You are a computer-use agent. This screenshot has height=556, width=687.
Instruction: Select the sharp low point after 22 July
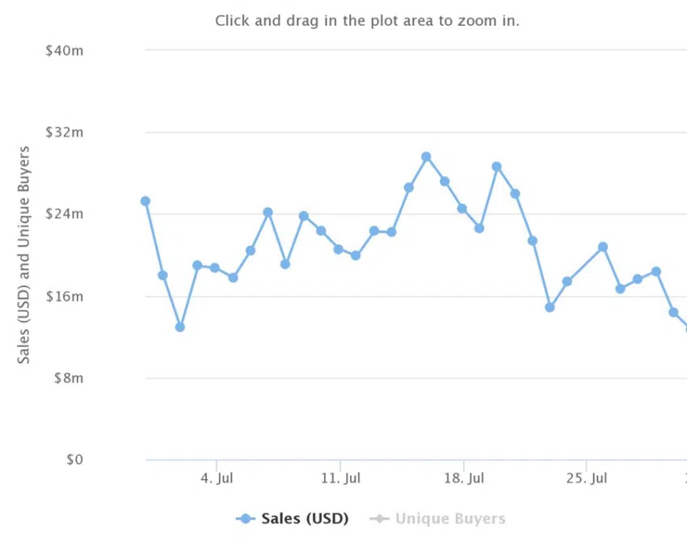pos(550,307)
